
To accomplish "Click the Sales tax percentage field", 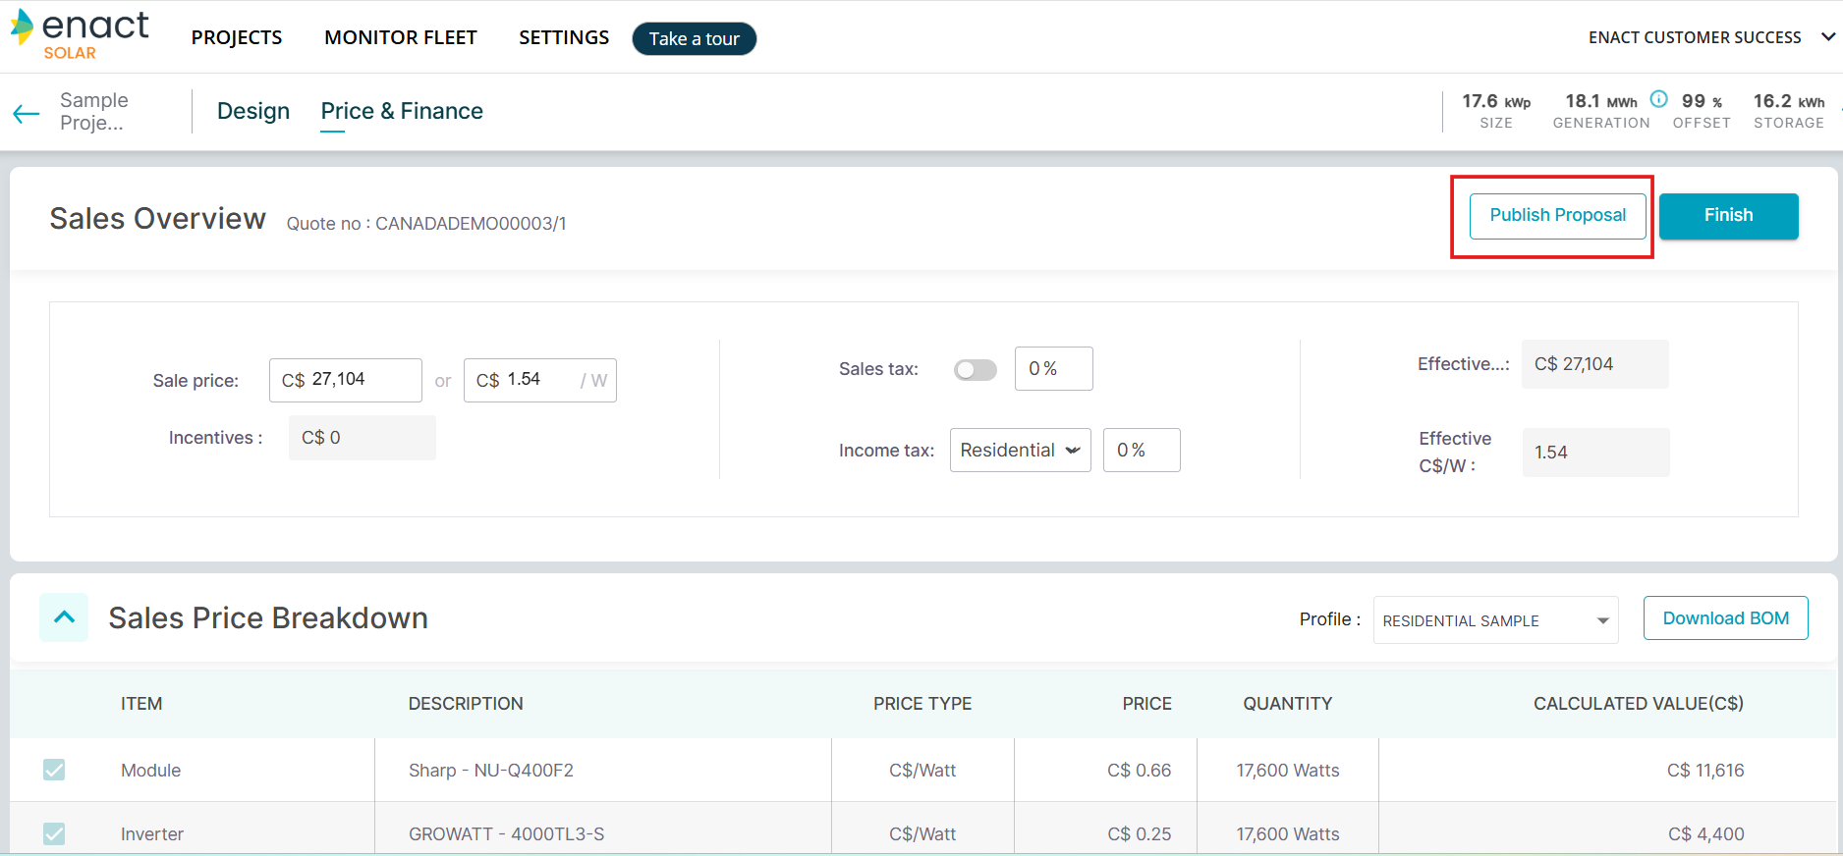I will (x=1052, y=369).
